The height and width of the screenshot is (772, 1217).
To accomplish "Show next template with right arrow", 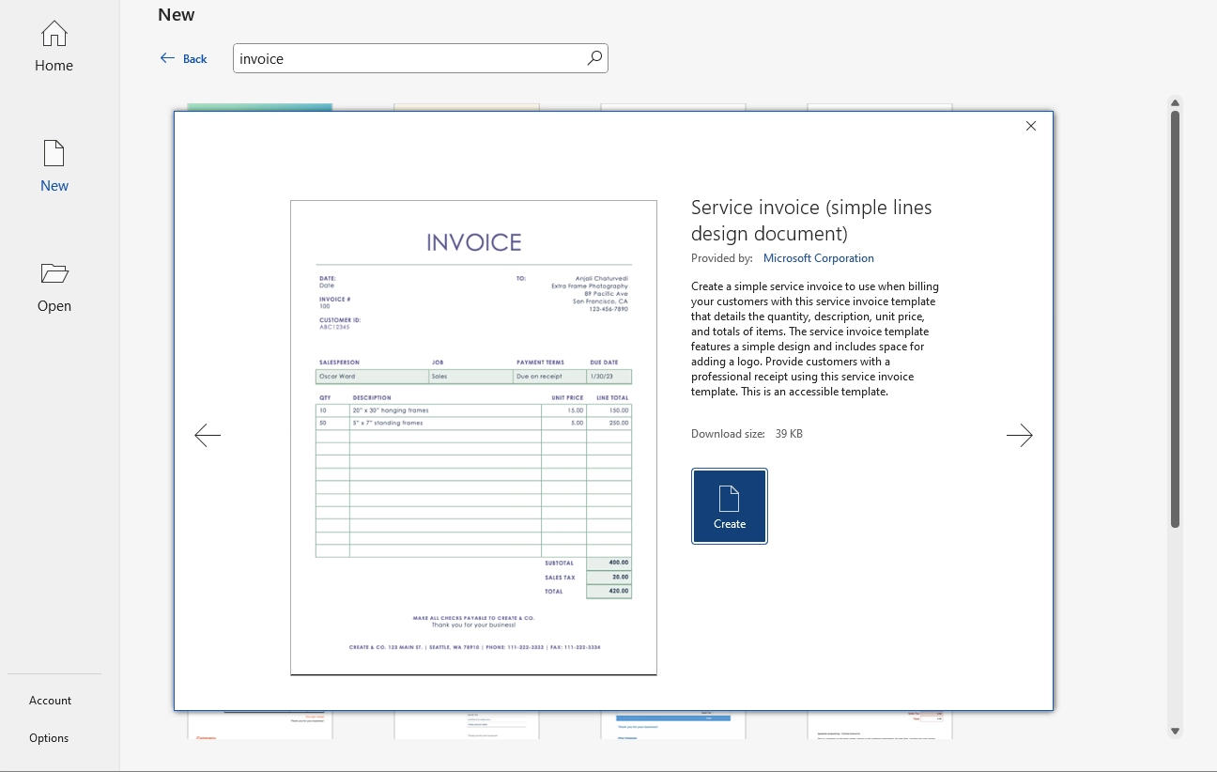I will pyautogui.click(x=1019, y=435).
